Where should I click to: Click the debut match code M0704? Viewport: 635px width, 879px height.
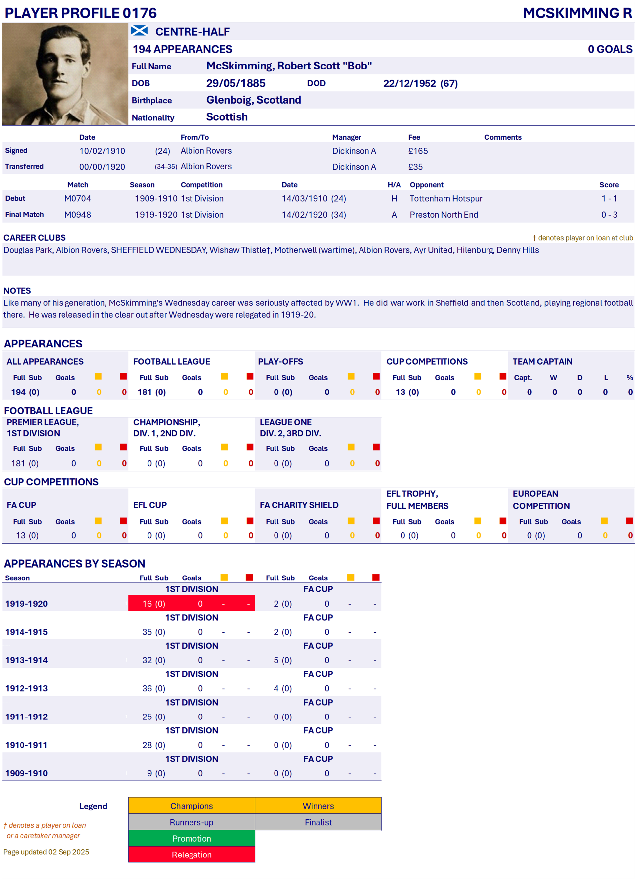[77, 199]
